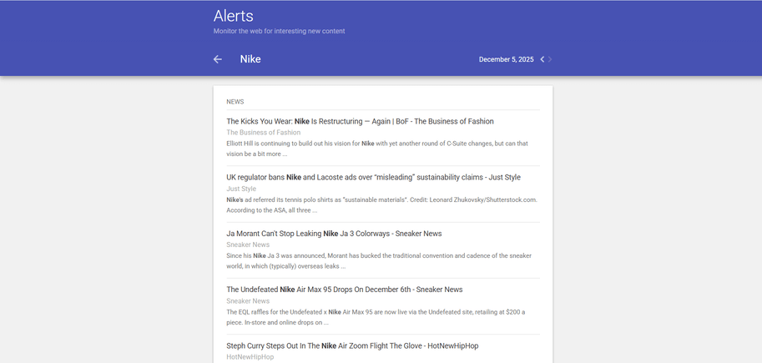Open the Undefeated Nike Air Max 95 headline
The image size is (762, 363).
click(344, 290)
